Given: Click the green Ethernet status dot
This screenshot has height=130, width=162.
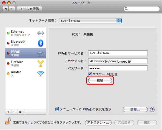Looking at the screenshot, I should click(x=8, y=33).
